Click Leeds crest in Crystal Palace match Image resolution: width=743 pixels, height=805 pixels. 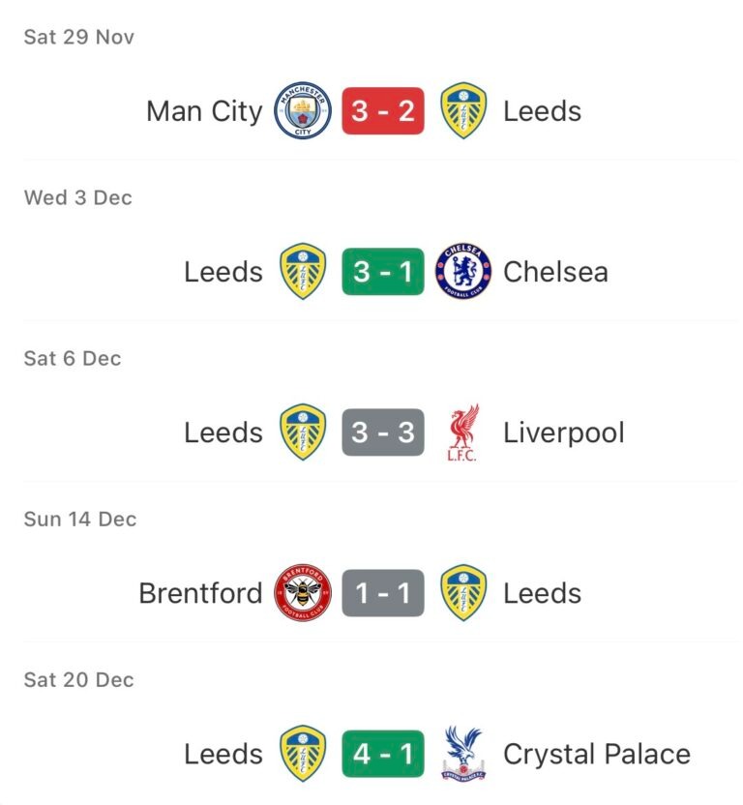click(x=302, y=754)
